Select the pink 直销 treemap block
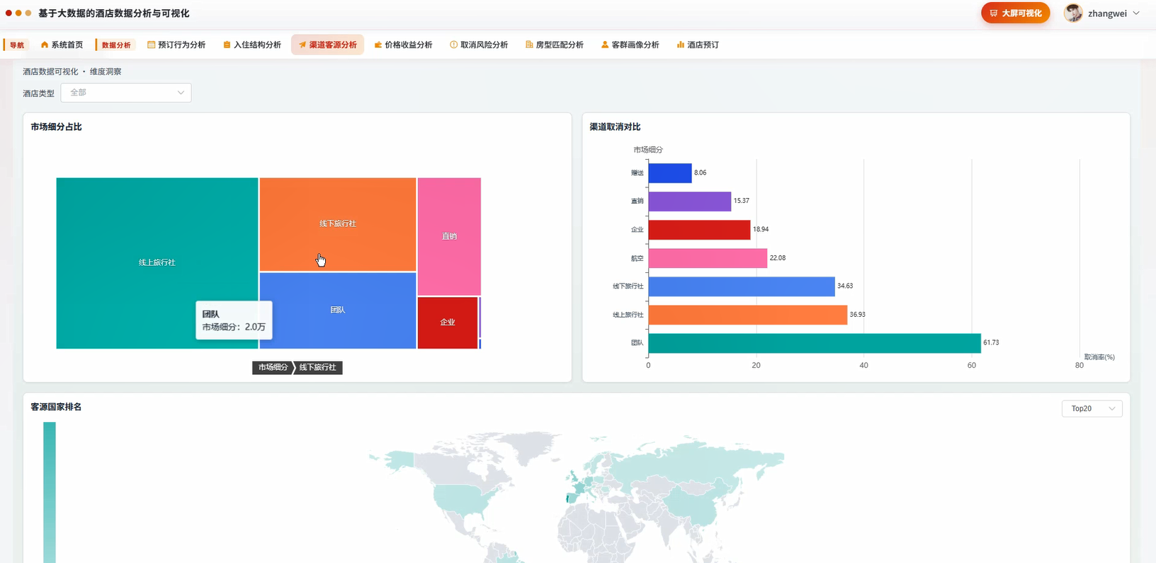1156x563 pixels. 449,236
